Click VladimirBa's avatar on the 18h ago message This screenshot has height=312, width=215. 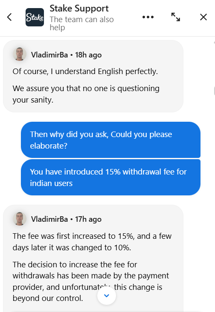pos(20,54)
